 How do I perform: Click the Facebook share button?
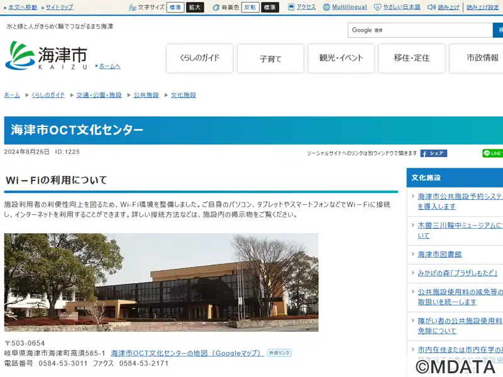[x=434, y=153]
